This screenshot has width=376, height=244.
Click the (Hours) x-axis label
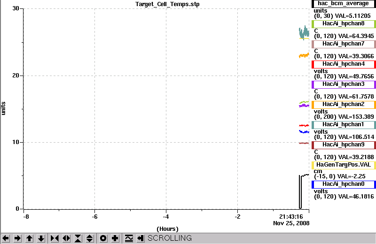(x=167, y=229)
